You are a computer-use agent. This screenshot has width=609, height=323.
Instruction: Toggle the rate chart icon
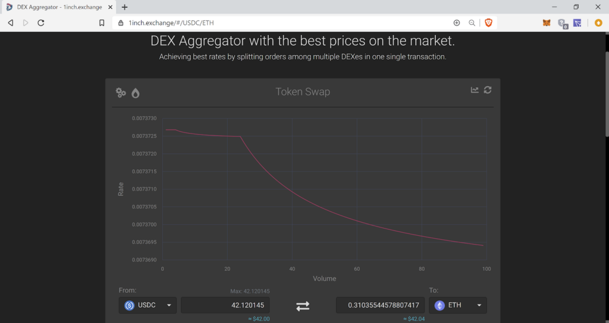475,90
